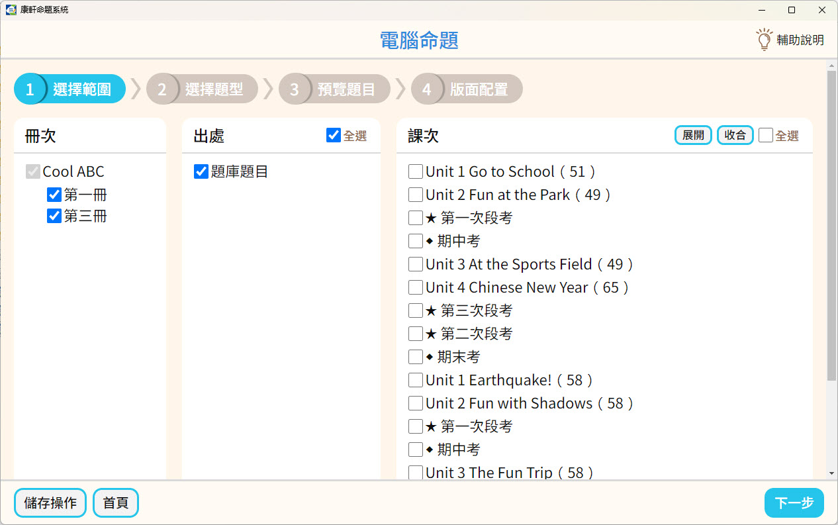
Task: Click the step 3 number circle
Action: (295, 89)
